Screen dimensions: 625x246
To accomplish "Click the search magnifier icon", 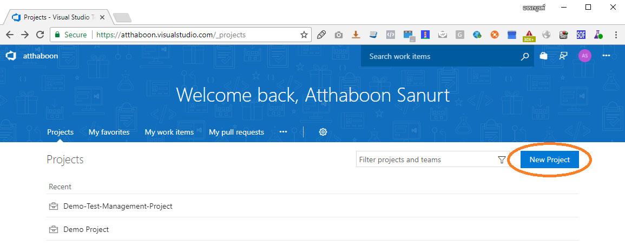I will pyautogui.click(x=525, y=57).
